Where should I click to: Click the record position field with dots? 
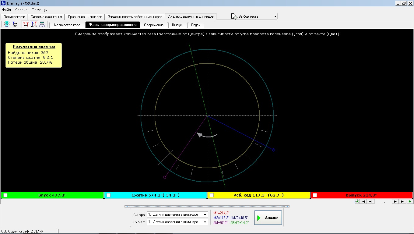pos(383,201)
